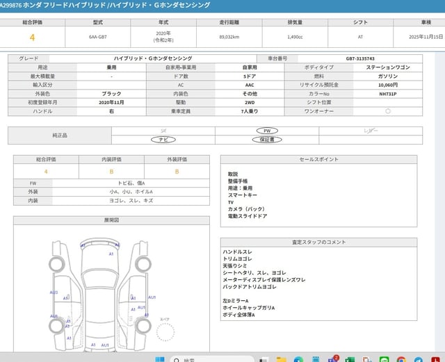The image size is (445, 362).
Task: Open Google Chrome taskbar icon
Action: click(x=401, y=359)
